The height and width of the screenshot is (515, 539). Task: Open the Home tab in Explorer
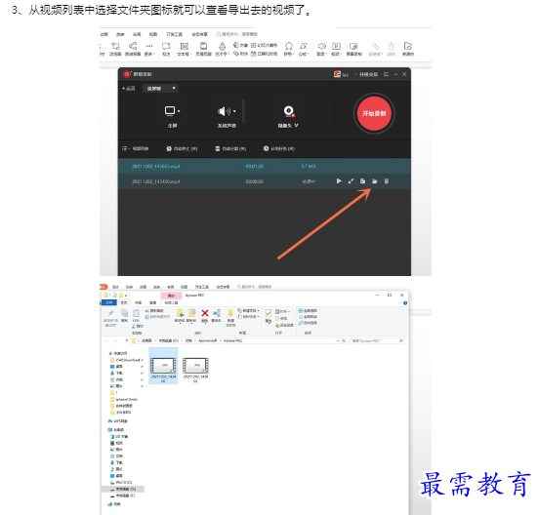coord(124,302)
